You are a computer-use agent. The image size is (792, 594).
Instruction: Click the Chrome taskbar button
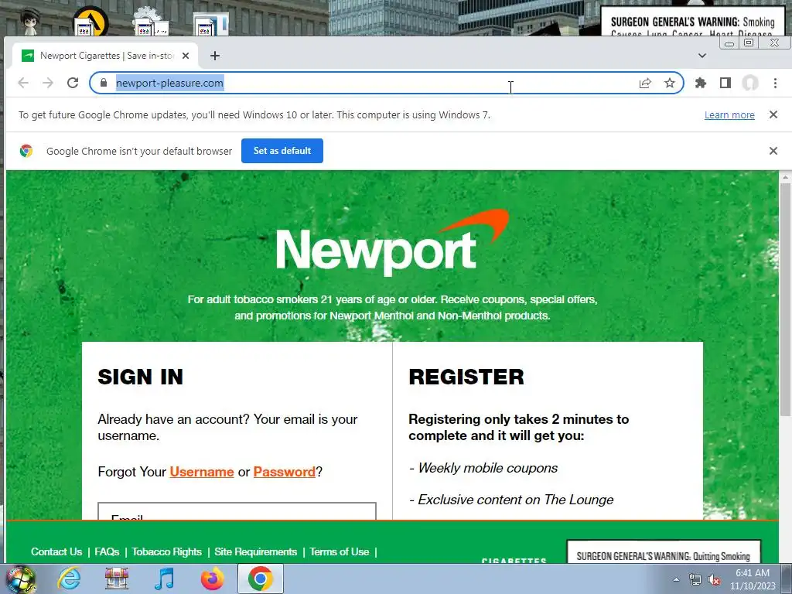(x=260, y=579)
